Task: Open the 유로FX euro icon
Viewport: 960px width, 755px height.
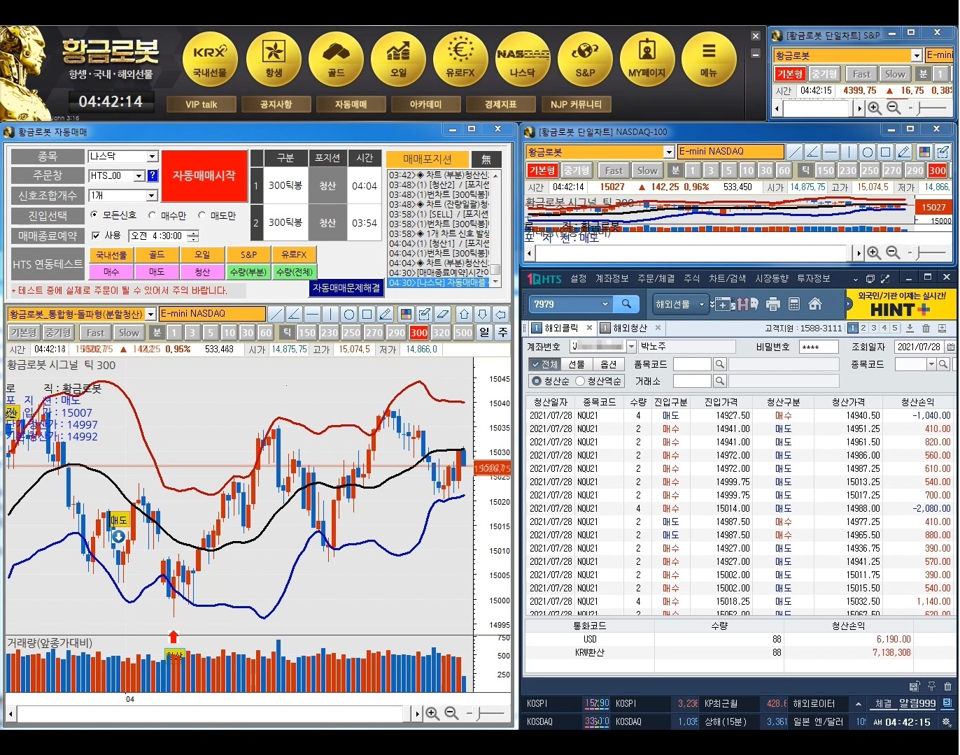Action: (x=460, y=59)
